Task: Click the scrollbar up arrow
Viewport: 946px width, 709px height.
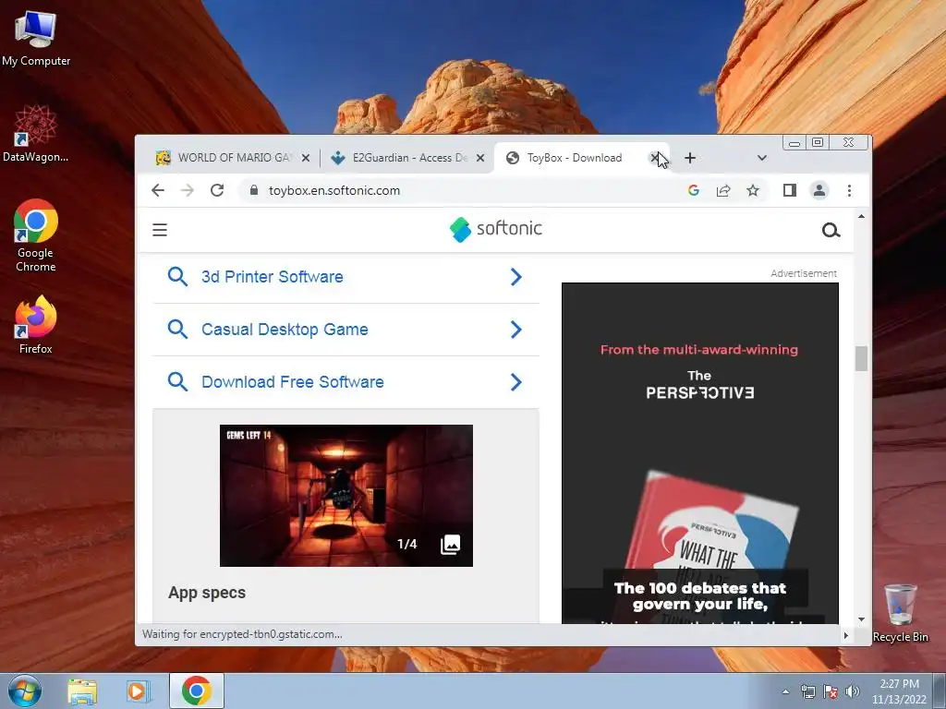Action: 861,216
